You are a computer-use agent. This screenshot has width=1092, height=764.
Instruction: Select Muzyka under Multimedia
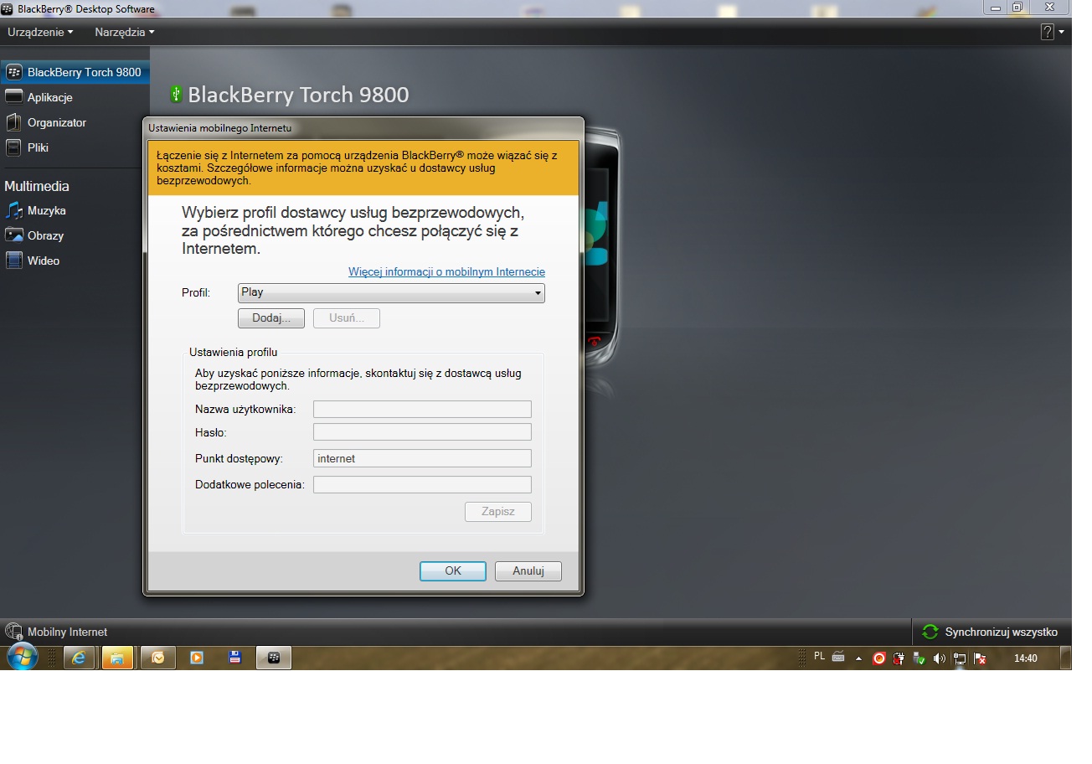click(49, 210)
